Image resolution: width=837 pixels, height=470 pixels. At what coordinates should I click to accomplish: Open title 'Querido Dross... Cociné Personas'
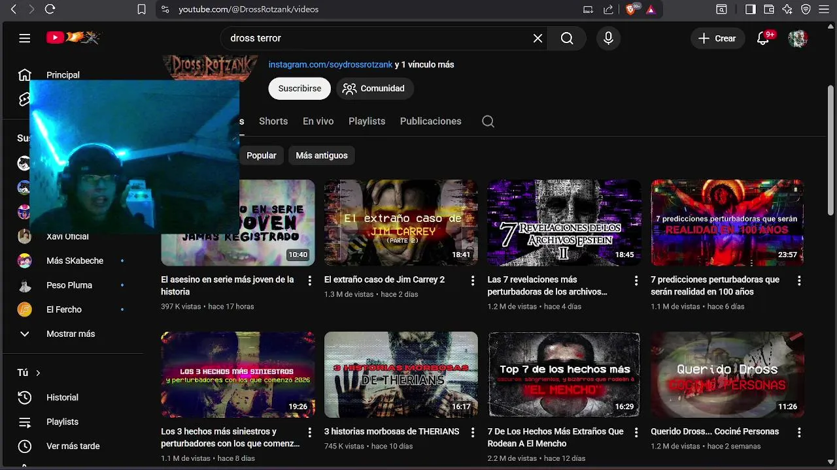click(715, 431)
